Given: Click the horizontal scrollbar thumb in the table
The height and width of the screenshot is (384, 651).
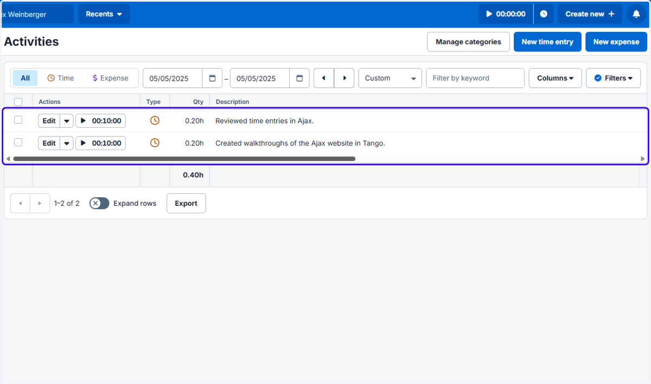Looking at the screenshot, I should point(184,159).
